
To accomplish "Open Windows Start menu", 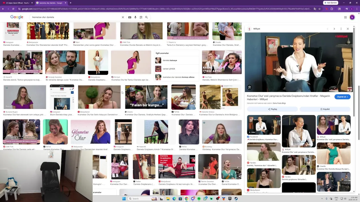I will point(124,199).
